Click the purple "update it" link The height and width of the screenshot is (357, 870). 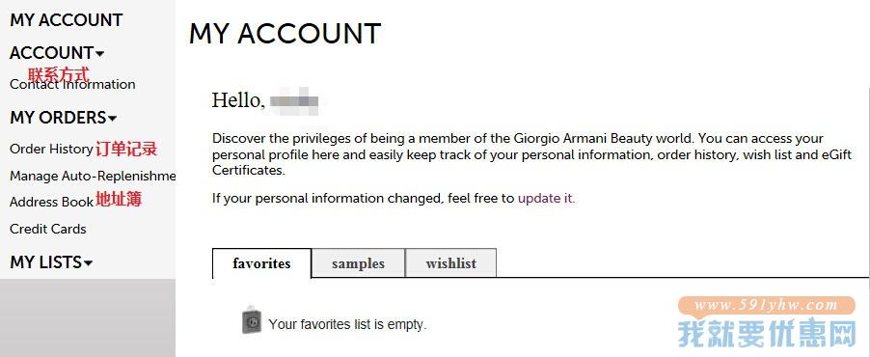point(546,198)
